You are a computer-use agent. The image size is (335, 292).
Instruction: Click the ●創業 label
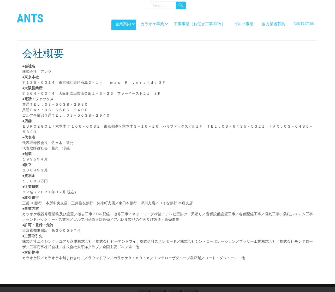27,154
